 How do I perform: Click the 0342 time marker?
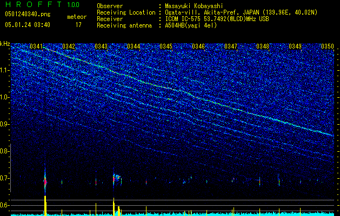tap(69, 46)
